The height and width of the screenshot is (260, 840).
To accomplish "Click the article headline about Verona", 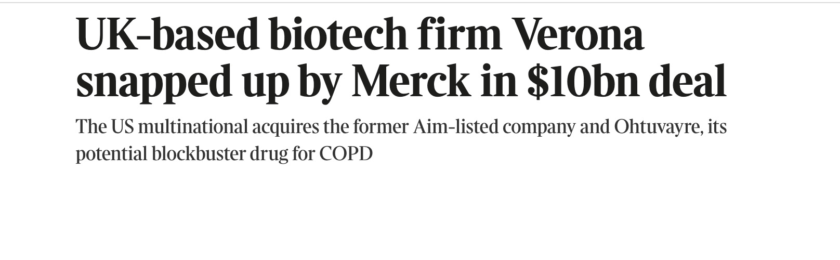I will (401, 58).
